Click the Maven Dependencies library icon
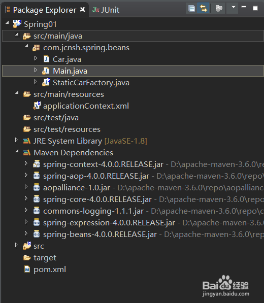The width and height of the screenshot is (264, 303). tap(27, 153)
